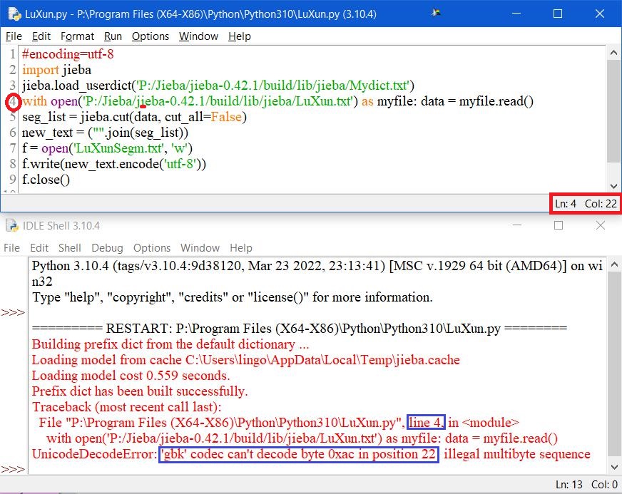Open Options menu in IDLE Shell window

pos(151,248)
